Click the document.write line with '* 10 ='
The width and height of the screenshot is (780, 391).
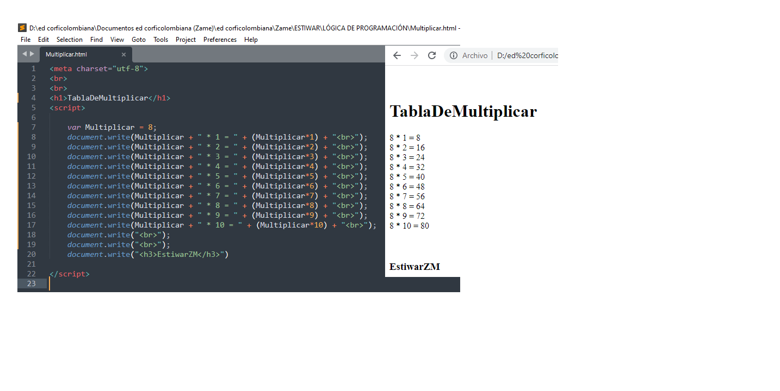click(222, 225)
